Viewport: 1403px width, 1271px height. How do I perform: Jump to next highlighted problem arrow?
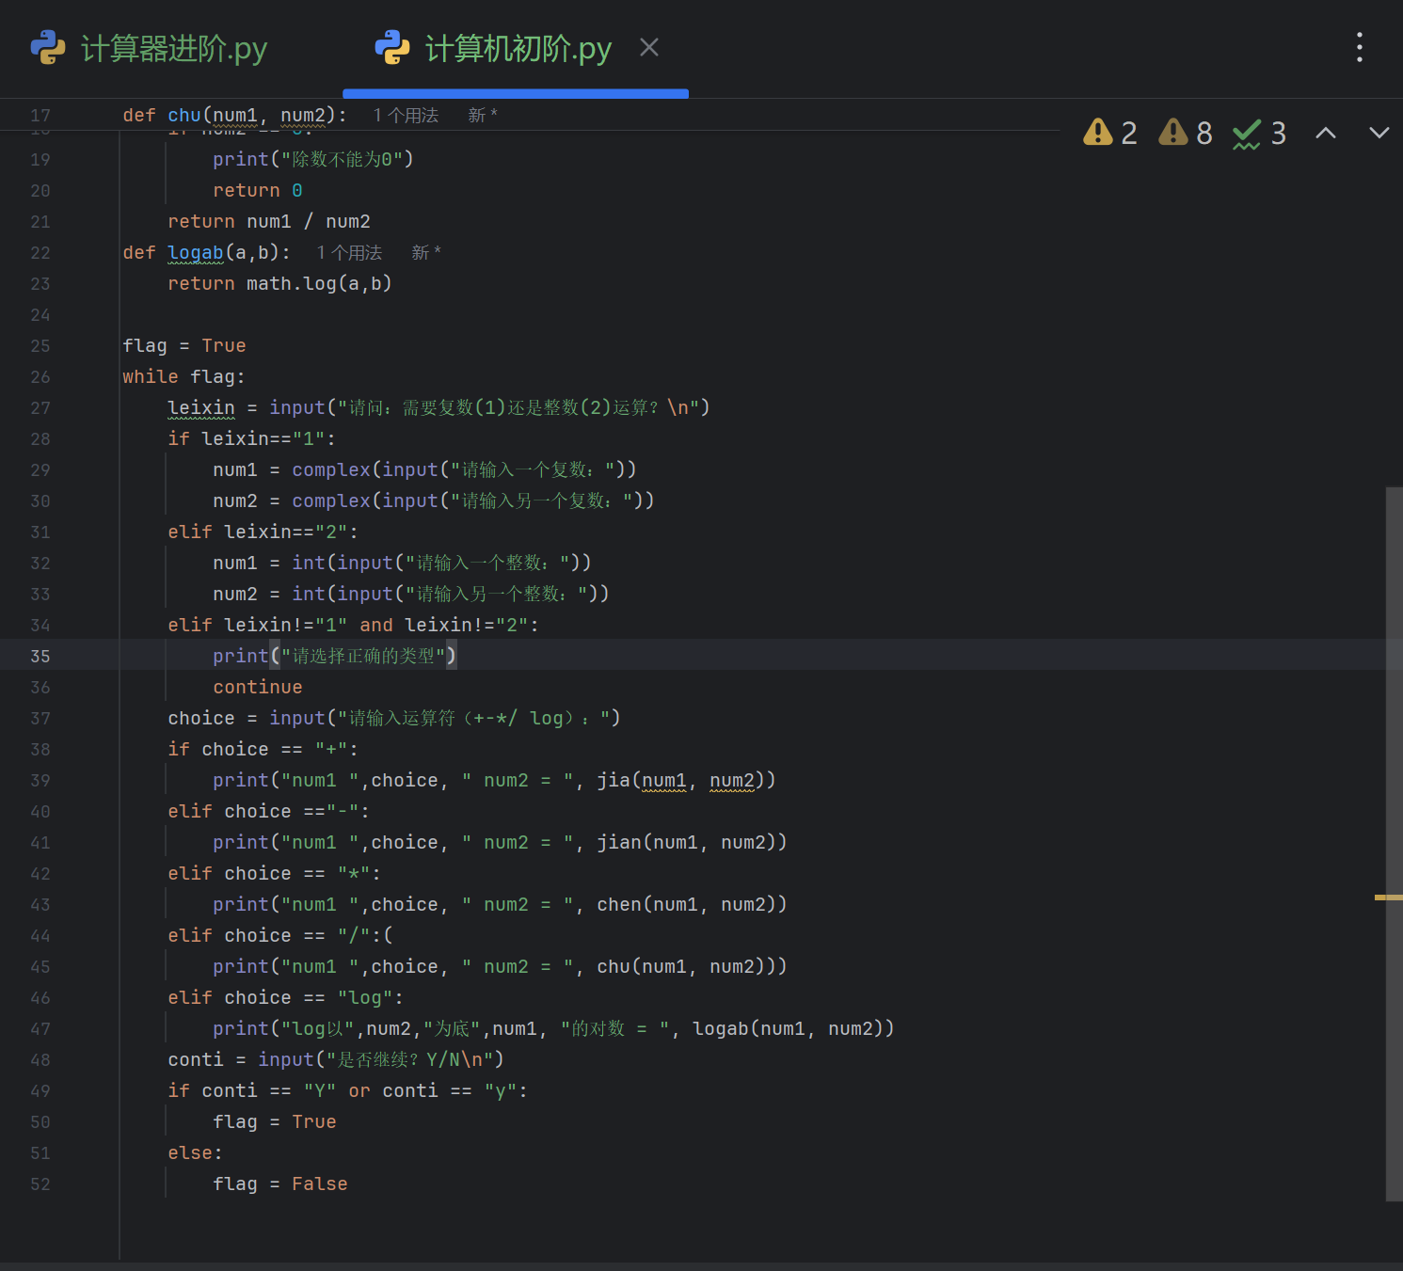[x=1379, y=133]
